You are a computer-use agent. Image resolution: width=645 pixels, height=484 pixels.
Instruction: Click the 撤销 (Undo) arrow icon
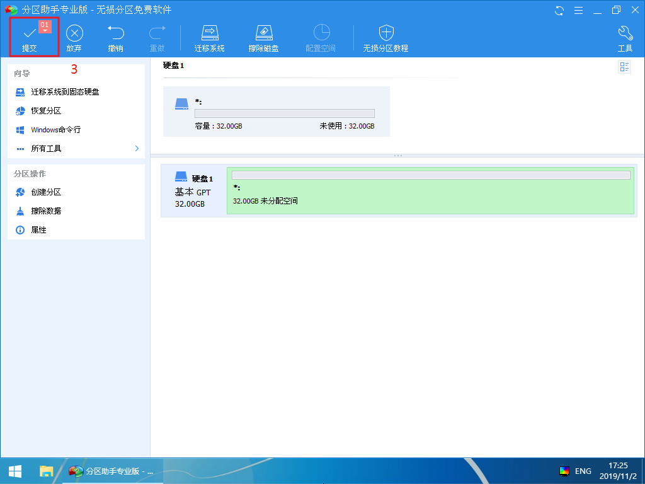(115, 33)
